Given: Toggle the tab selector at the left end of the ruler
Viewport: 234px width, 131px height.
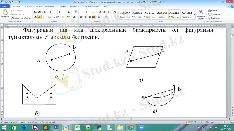Looking at the screenshot, I should 2,26.
